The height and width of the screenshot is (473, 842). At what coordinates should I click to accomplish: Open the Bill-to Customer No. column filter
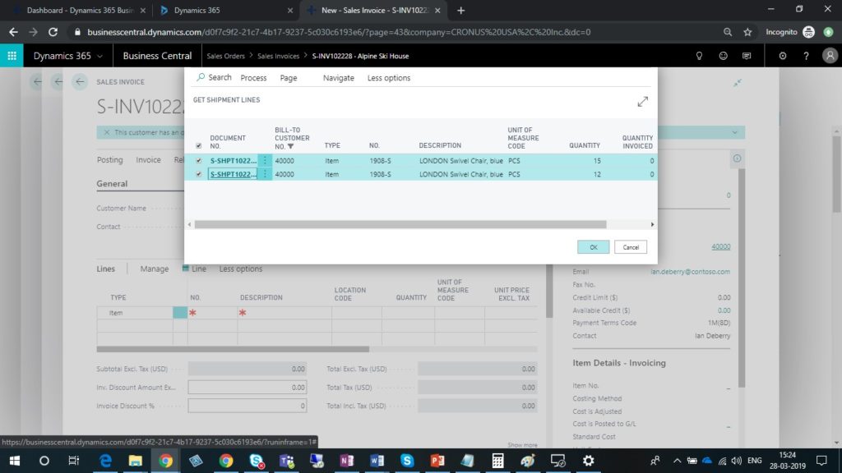290,146
